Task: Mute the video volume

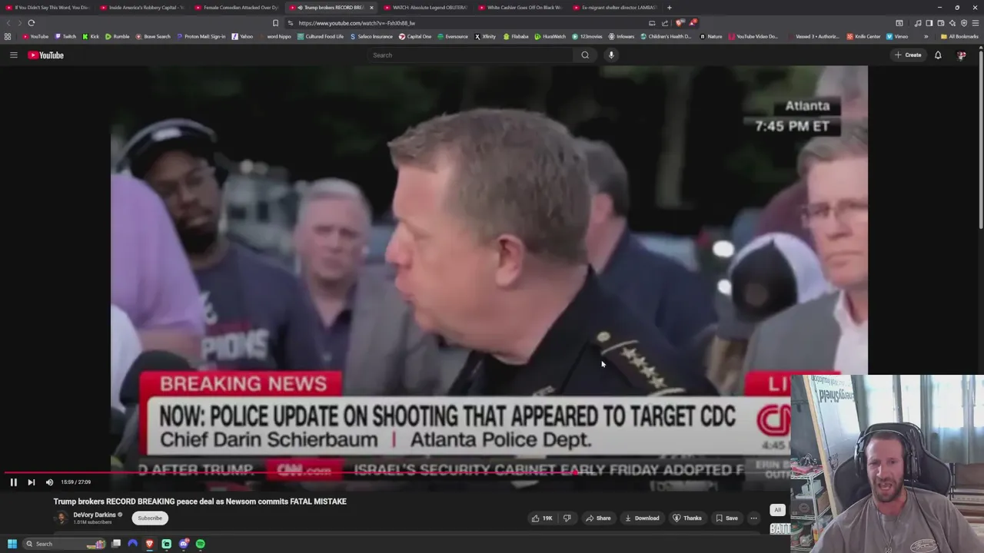Action: click(x=49, y=482)
